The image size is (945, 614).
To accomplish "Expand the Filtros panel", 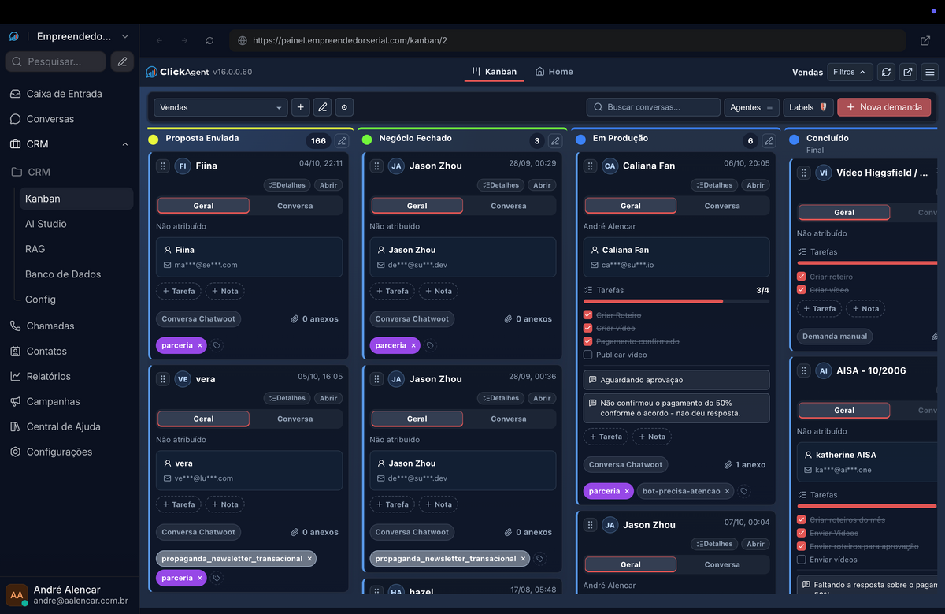I will coord(850,72).
